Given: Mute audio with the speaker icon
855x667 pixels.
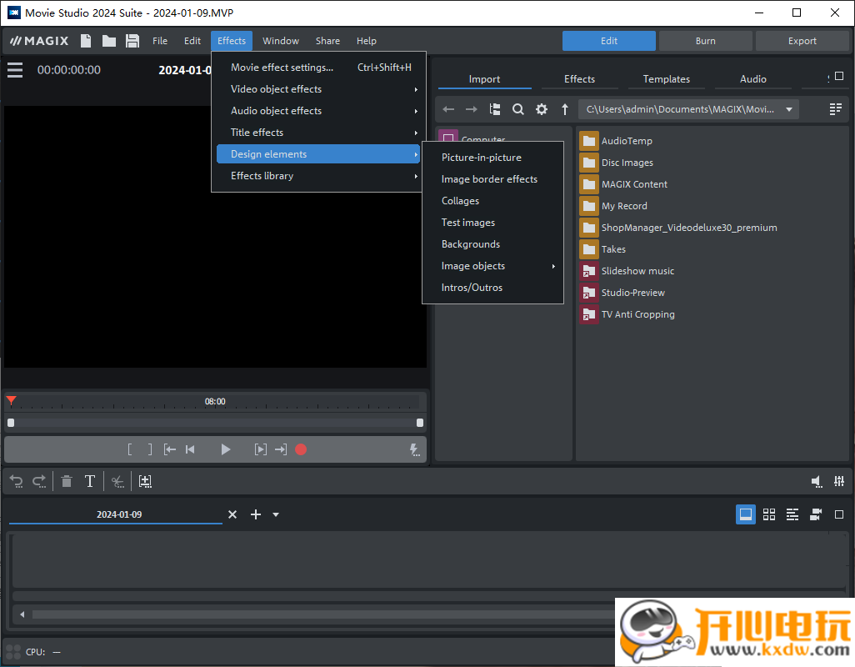Looking at the screenshot, I should [x=817, y=481].
